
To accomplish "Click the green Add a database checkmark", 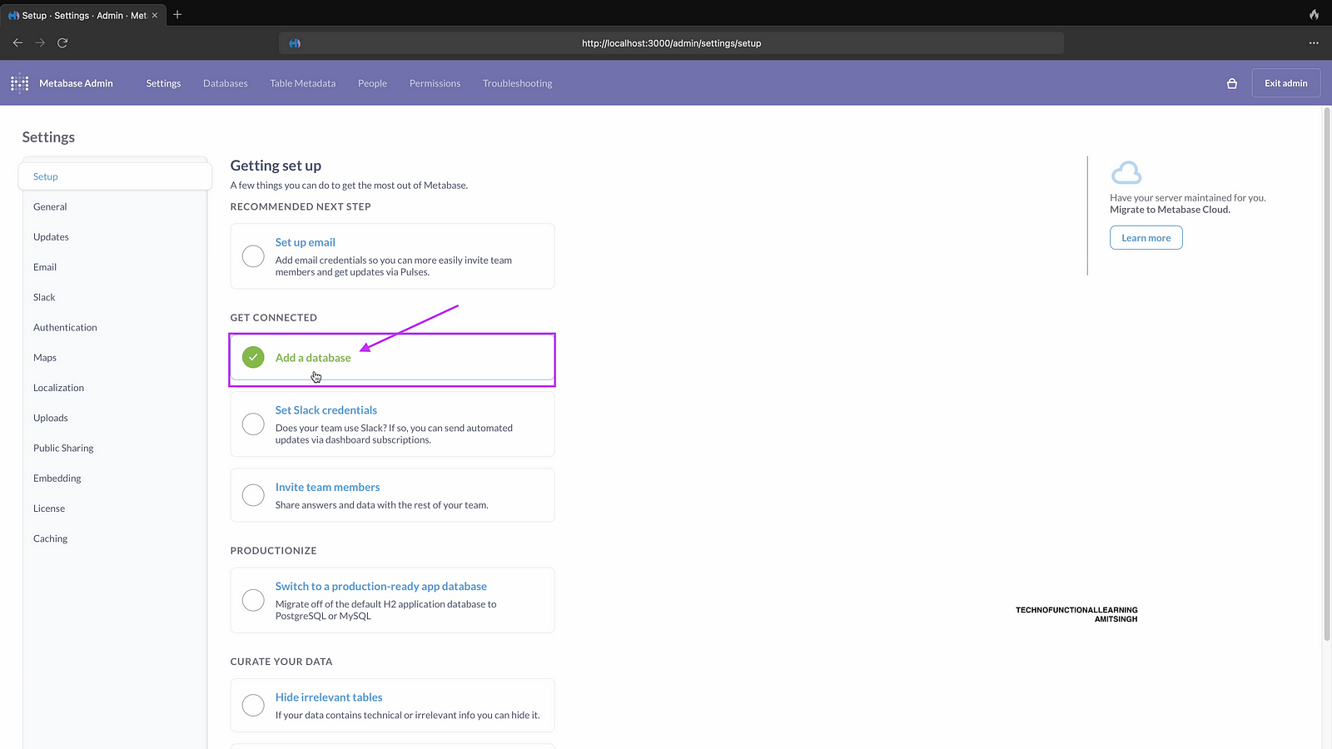I will click(253, 357).
